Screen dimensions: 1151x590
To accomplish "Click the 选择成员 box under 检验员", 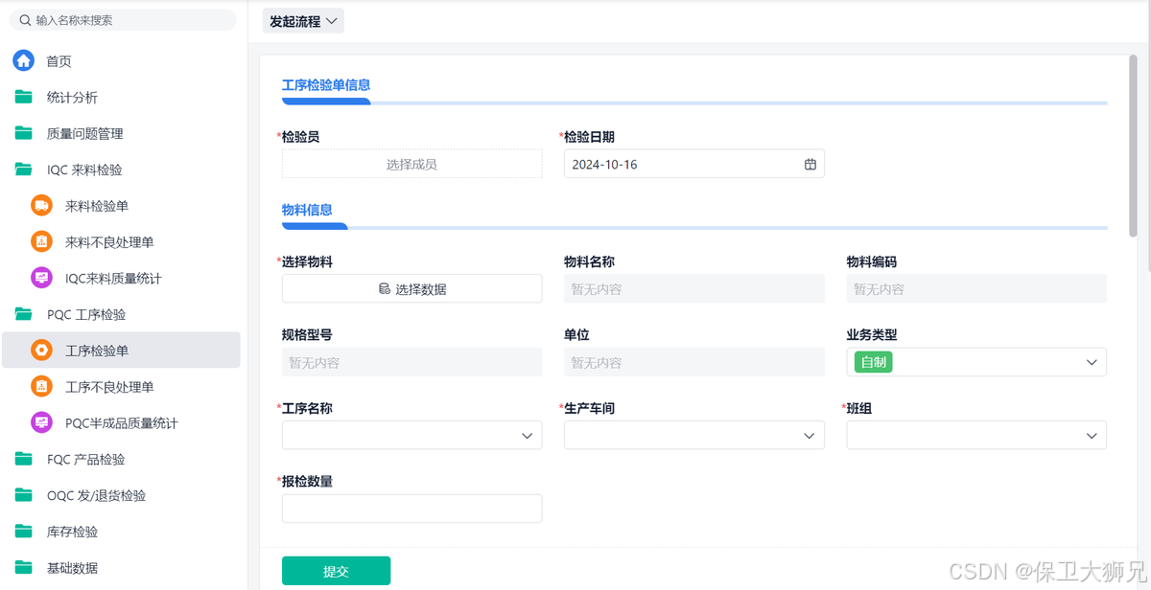I will pyautogui.click(x=411, y=164).
